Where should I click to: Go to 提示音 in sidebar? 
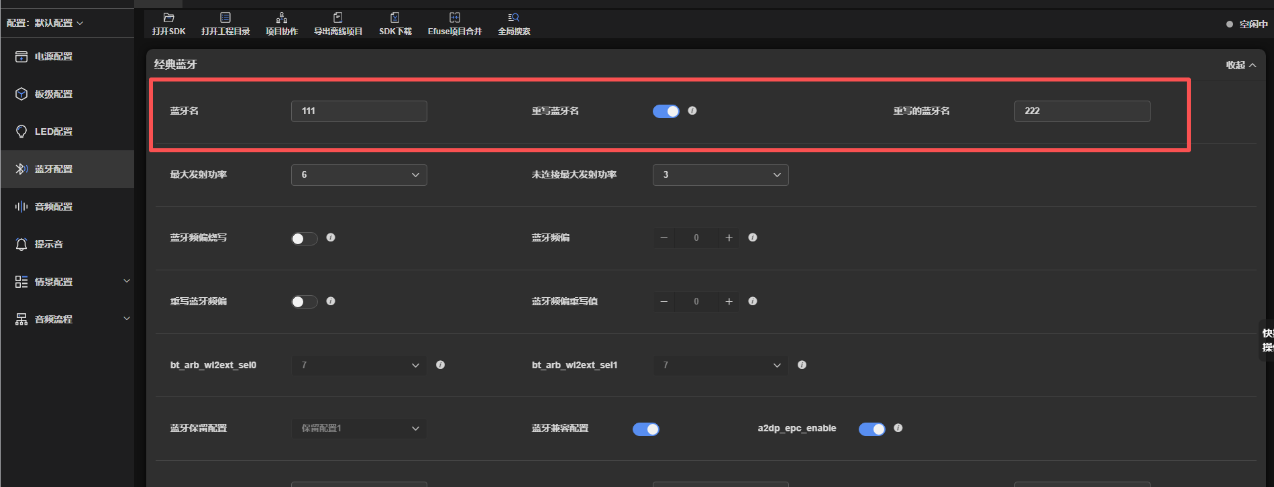[67, 244]
